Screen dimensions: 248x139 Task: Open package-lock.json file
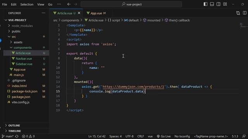pyautogui.click(x=26, y=91)
